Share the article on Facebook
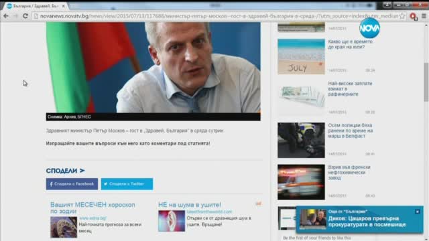429x241 pixels. coord(72,184)
